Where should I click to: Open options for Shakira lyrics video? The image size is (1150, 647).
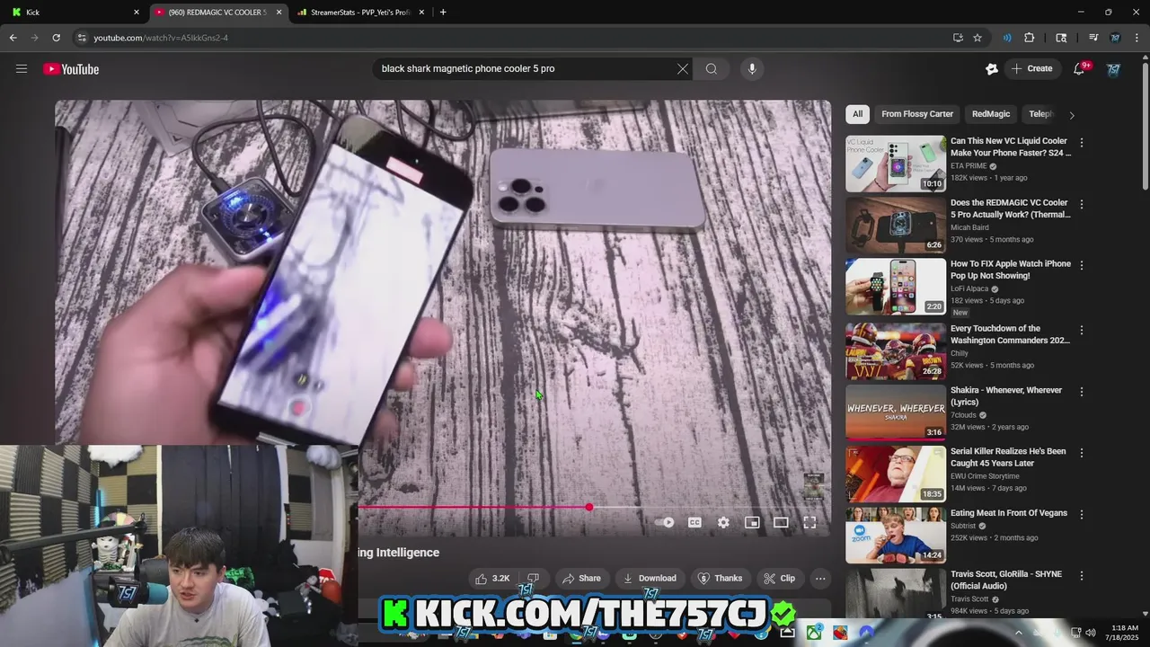(x=1082, y=392)
